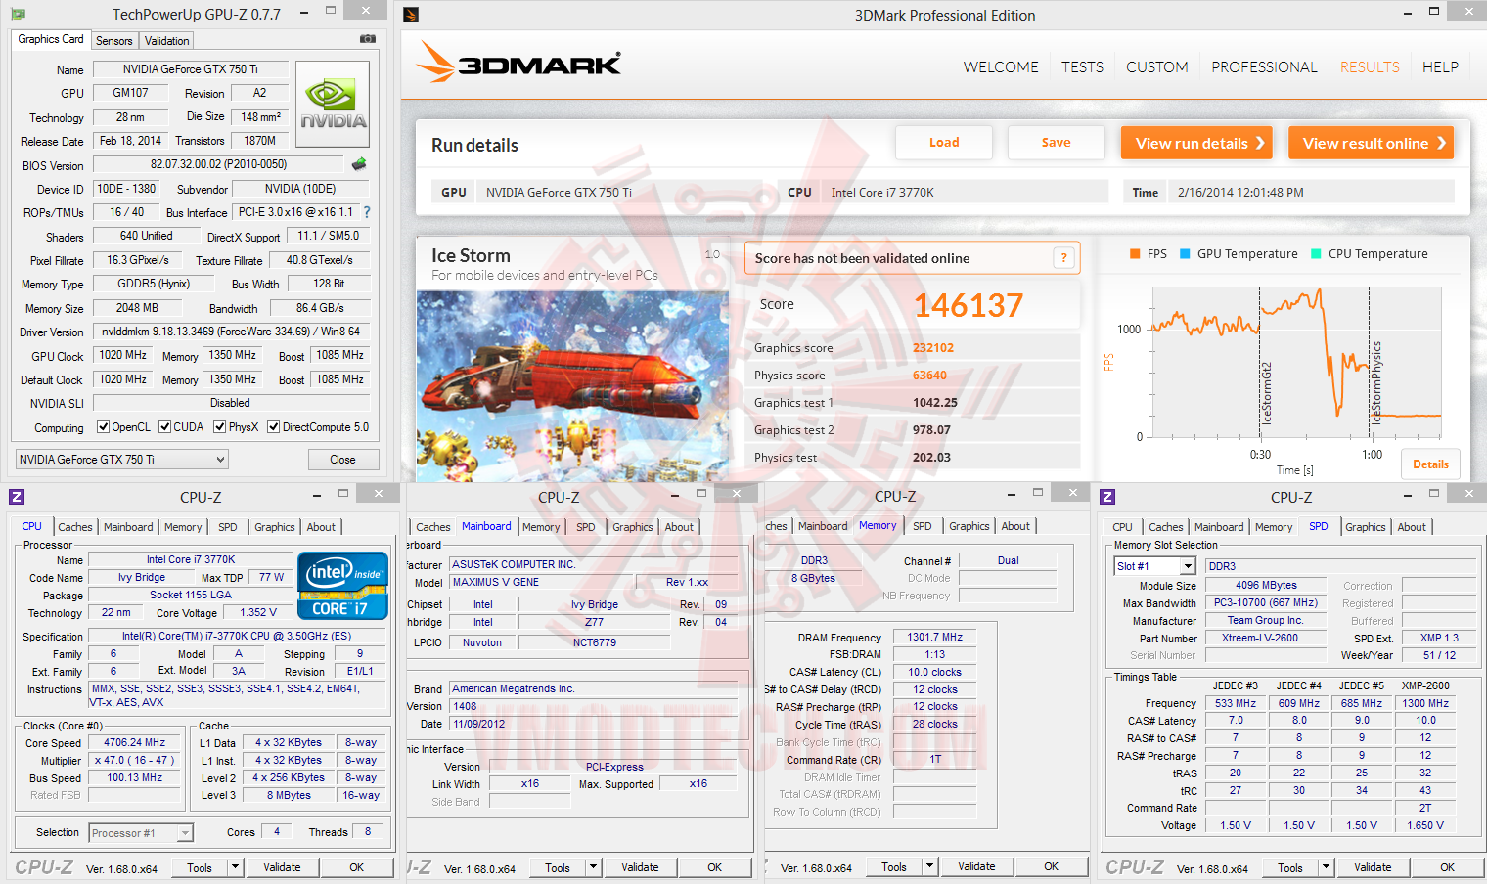Click the DRAM Frequency value 1301.7 MHz
The height and width of the screenshot is (884, 1487).
pos(934,638)
